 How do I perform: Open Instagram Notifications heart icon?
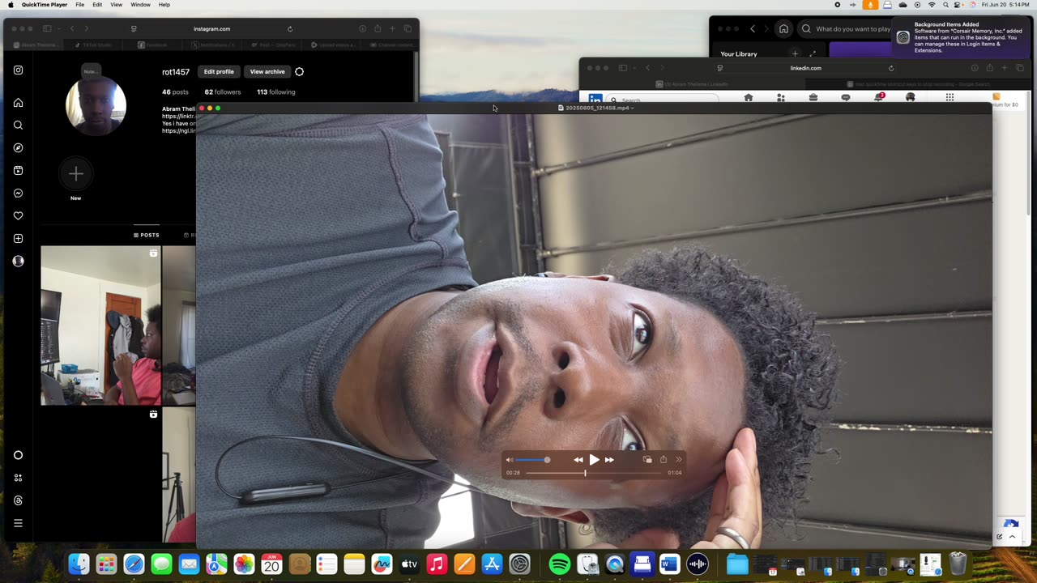18,216
